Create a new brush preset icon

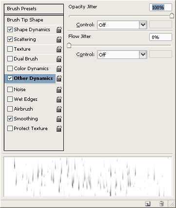point(148,204)
